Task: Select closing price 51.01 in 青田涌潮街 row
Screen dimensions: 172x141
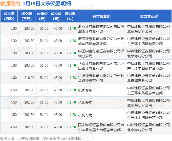Action: click(44, 29)
